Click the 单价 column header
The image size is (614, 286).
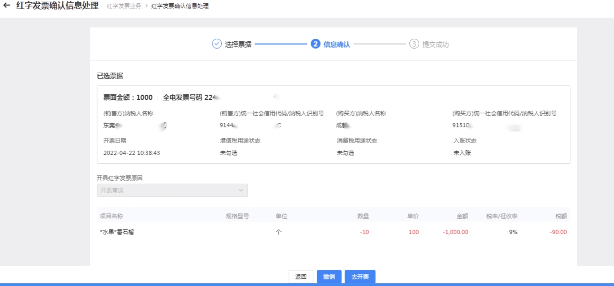coord(413,216)
